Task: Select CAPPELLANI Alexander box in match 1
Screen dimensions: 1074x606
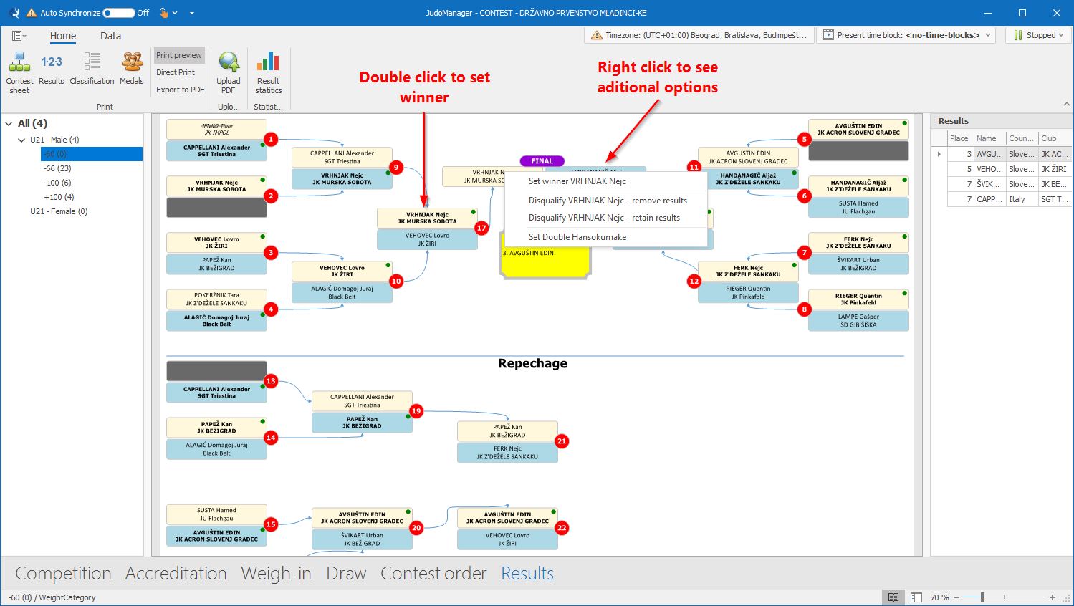Action: 216,150
